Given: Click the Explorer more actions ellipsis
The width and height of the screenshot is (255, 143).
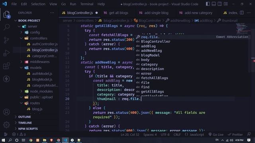Looking at the screenshot, I should click(52, 13).
